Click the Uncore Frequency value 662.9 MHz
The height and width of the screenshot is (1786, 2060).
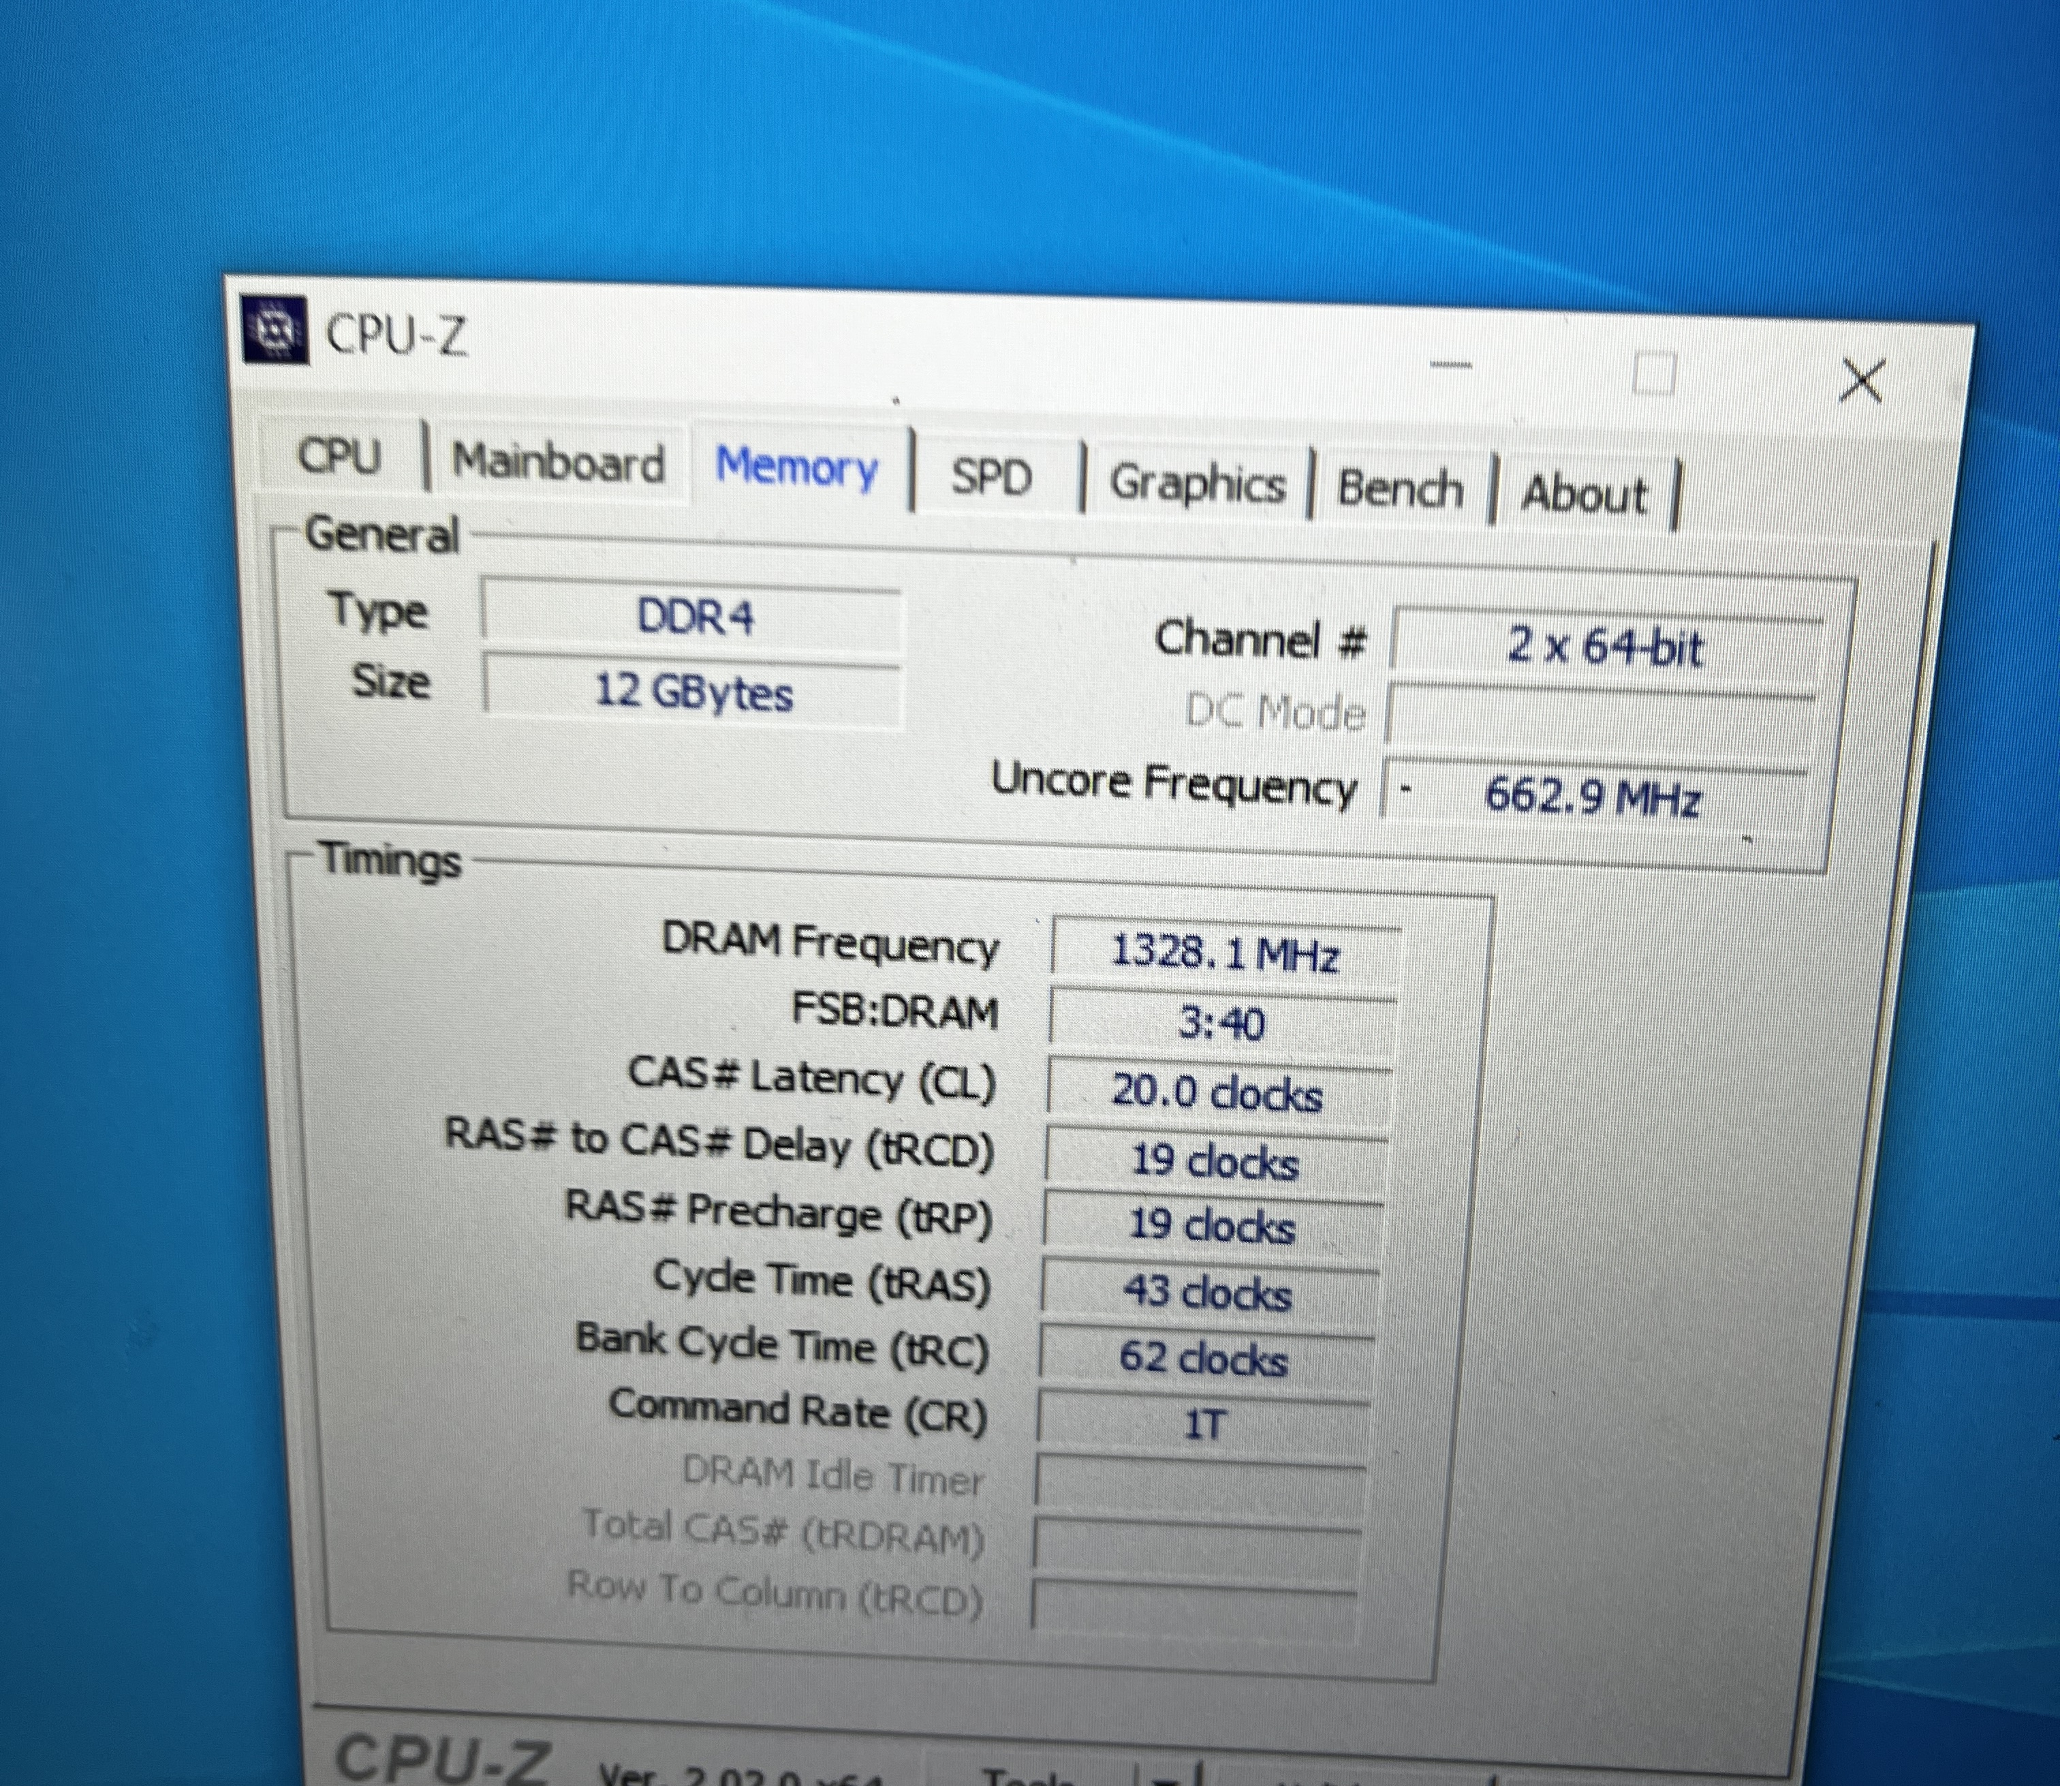pos(1594,797)
